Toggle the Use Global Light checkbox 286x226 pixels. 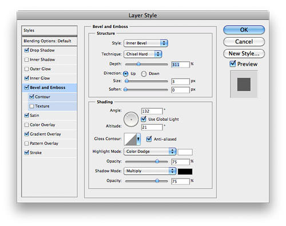(x=144, y=119)
